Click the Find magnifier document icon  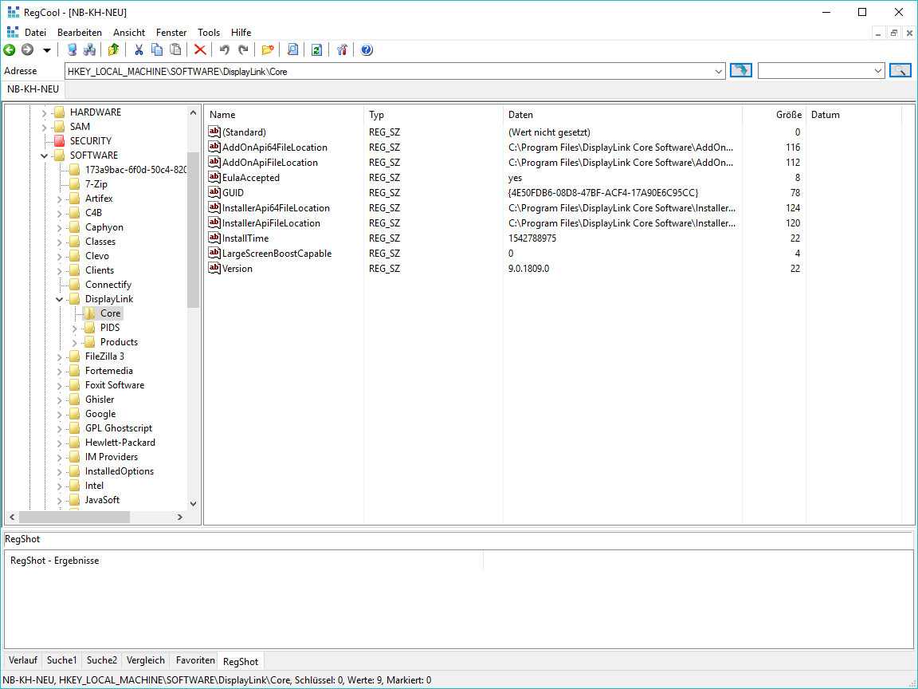tap(292, 49)
